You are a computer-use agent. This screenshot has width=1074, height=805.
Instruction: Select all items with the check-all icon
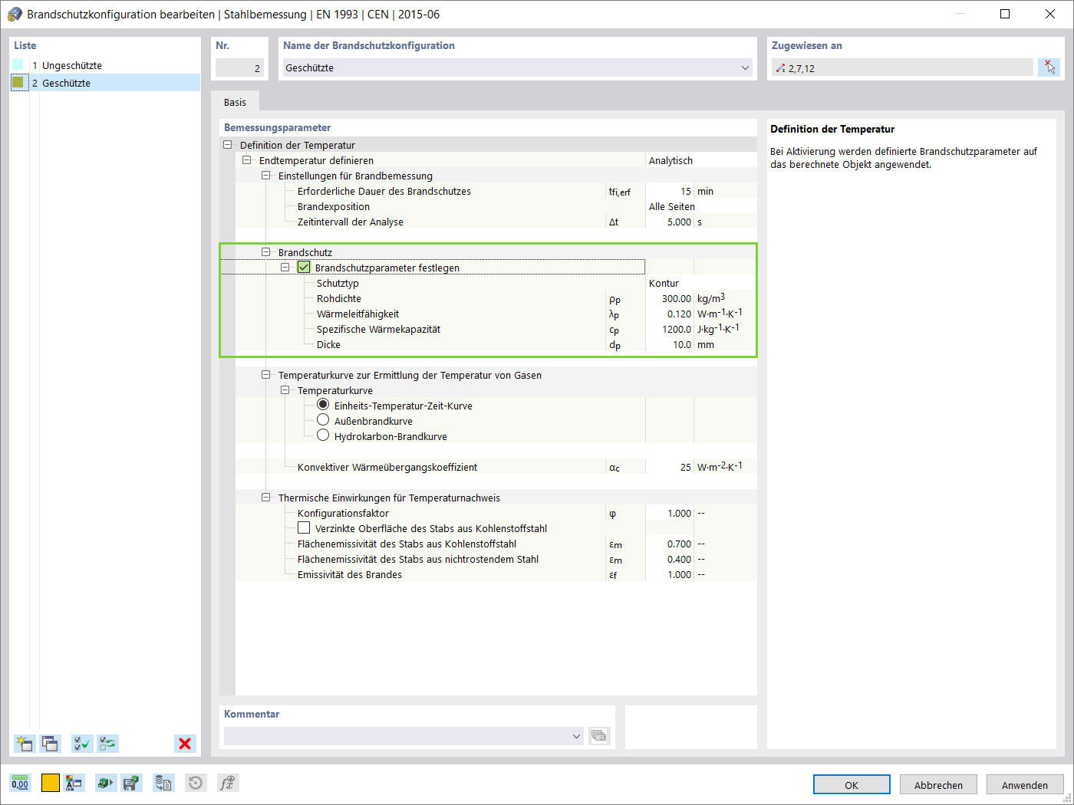click(x=82, y=743)
